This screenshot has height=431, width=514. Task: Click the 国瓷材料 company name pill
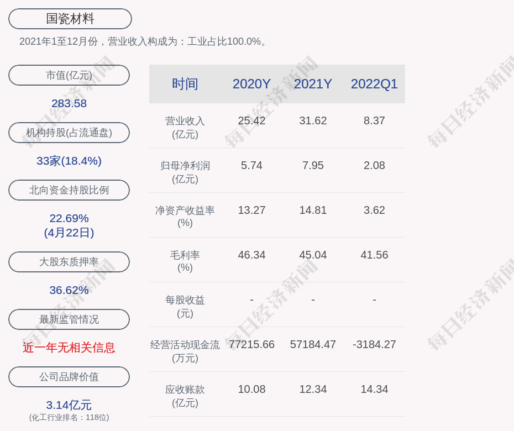[x=70, y=19]
